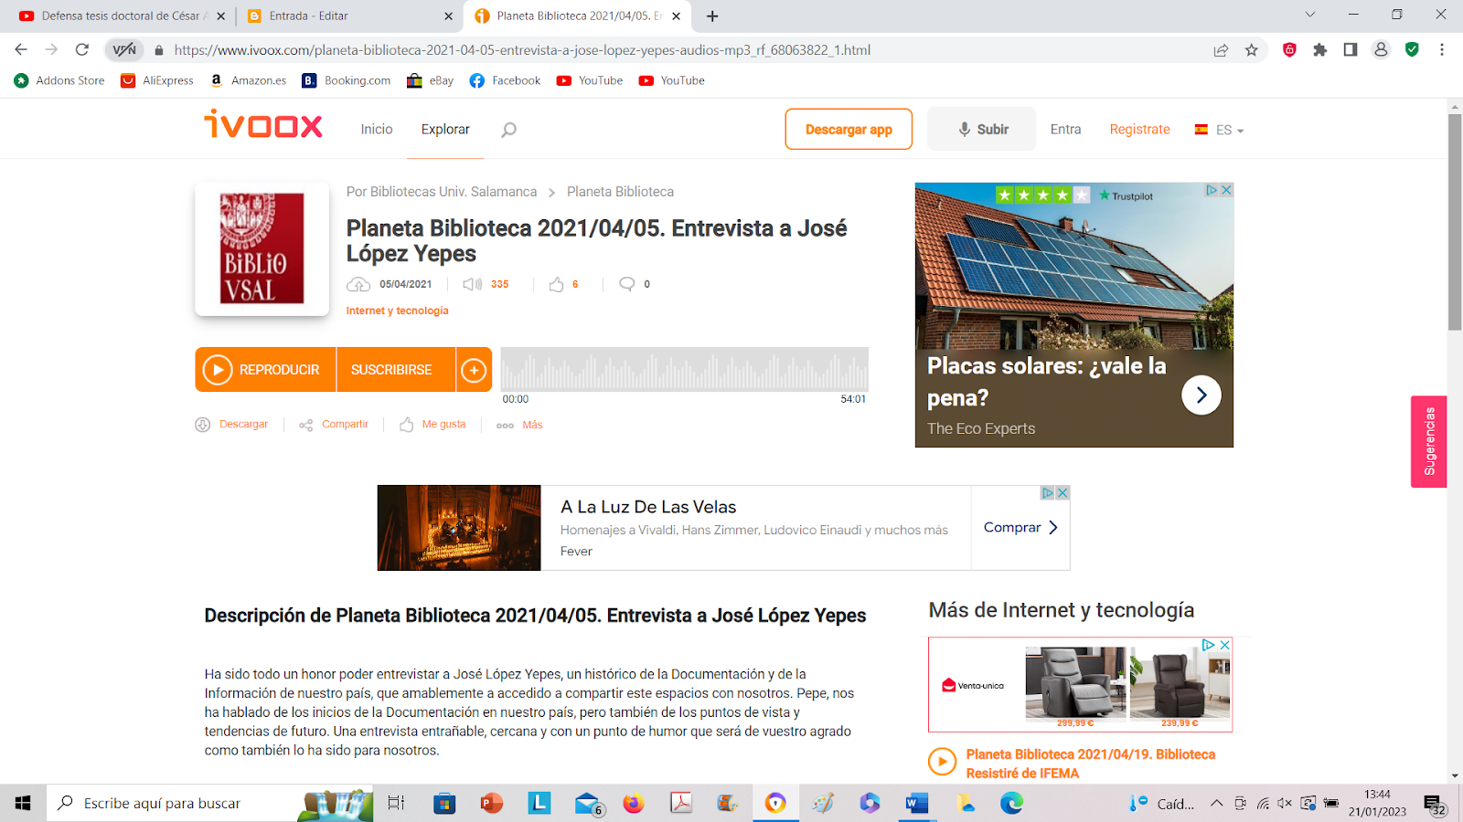This screenshot has width=1463, height=822.
Task: Open Explorar in iVoox navigation
Action: point(445,130)
